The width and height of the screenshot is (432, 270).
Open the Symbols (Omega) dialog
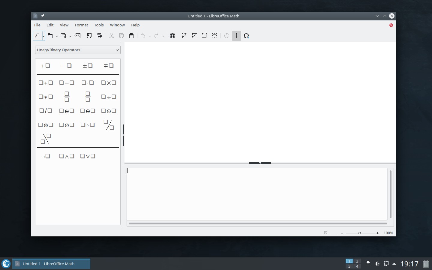246,36
